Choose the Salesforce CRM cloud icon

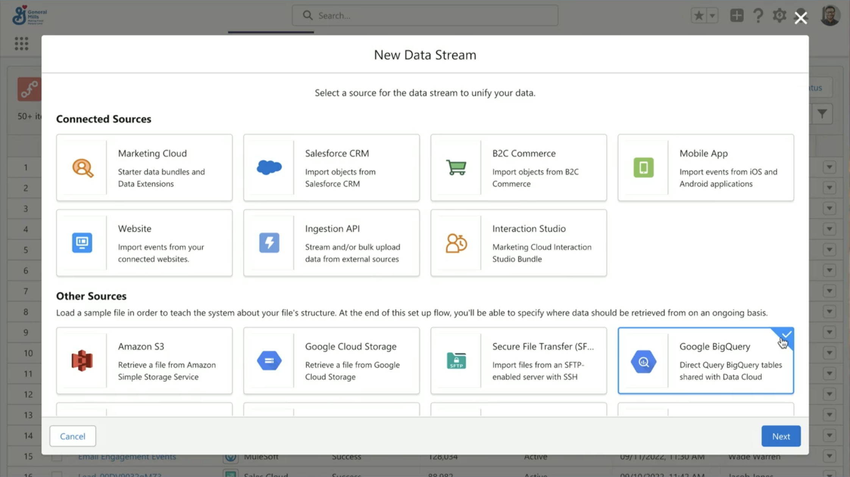pyautogui.click(x=269, y=167)
